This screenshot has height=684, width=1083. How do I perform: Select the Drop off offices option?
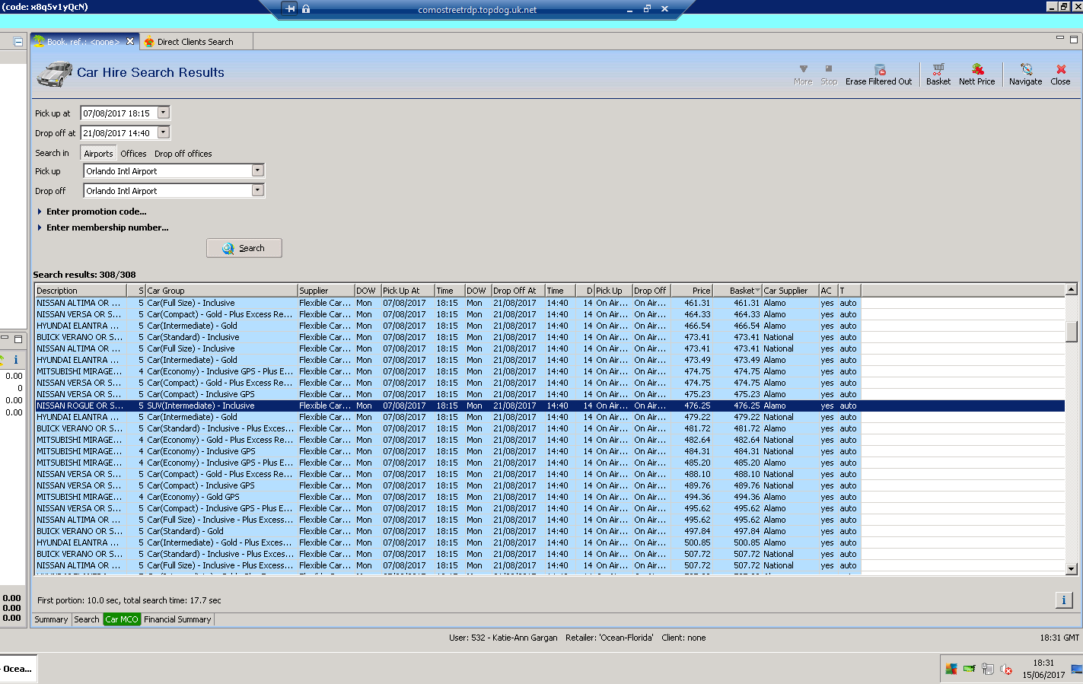(x=183, y=154)
